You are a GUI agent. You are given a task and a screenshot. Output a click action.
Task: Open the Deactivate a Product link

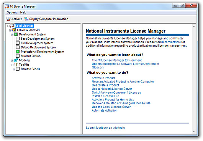coord(105,85)
